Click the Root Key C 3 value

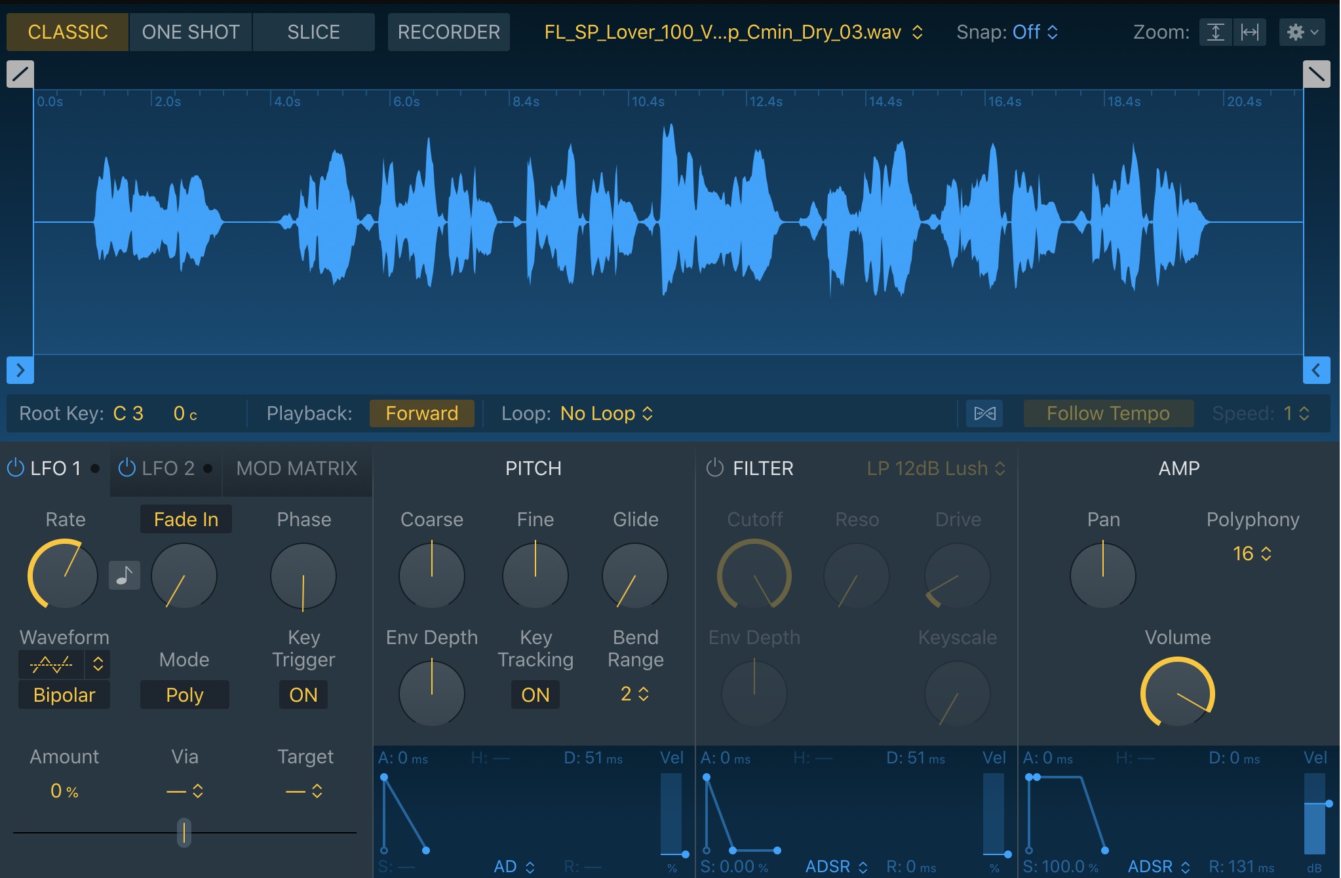coord(128,413)
